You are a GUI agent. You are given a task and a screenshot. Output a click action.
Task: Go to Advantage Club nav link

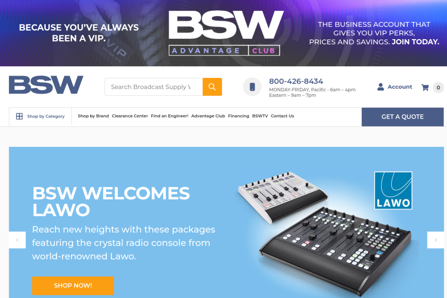coord(208,116)
